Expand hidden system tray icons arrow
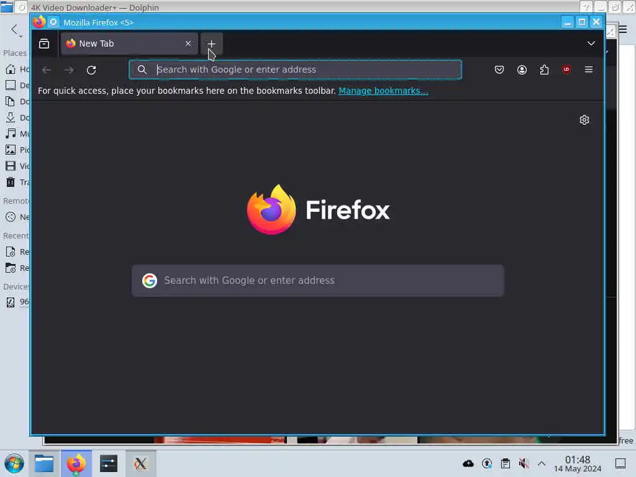Viewport: 636px width, 477px height. (x=542, y=463)
